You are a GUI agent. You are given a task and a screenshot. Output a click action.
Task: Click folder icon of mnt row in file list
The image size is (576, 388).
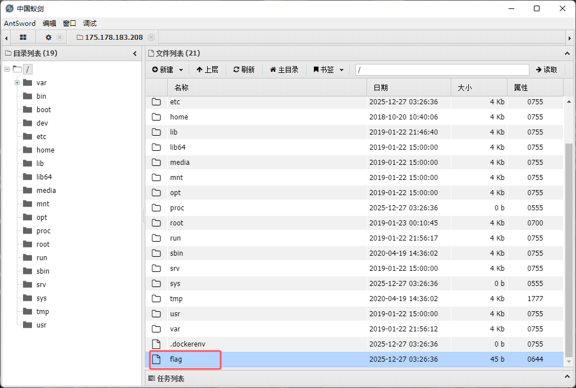(157, 178)
